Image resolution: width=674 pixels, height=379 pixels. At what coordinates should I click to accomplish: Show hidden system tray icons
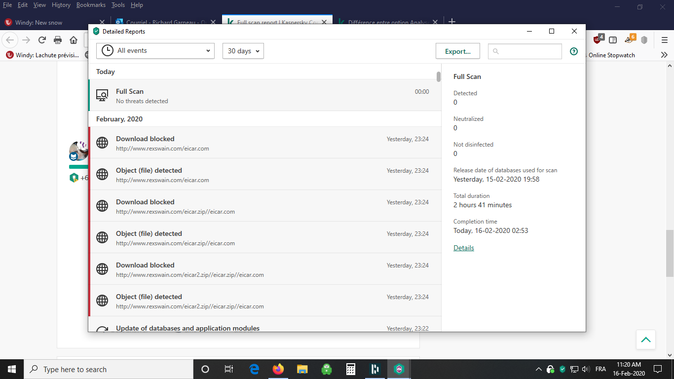[x=538, y=369]
